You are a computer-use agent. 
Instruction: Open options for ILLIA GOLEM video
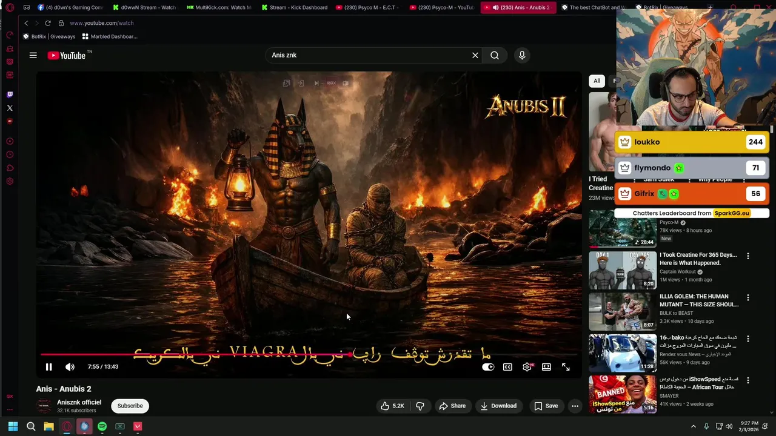tap(748, 297)
